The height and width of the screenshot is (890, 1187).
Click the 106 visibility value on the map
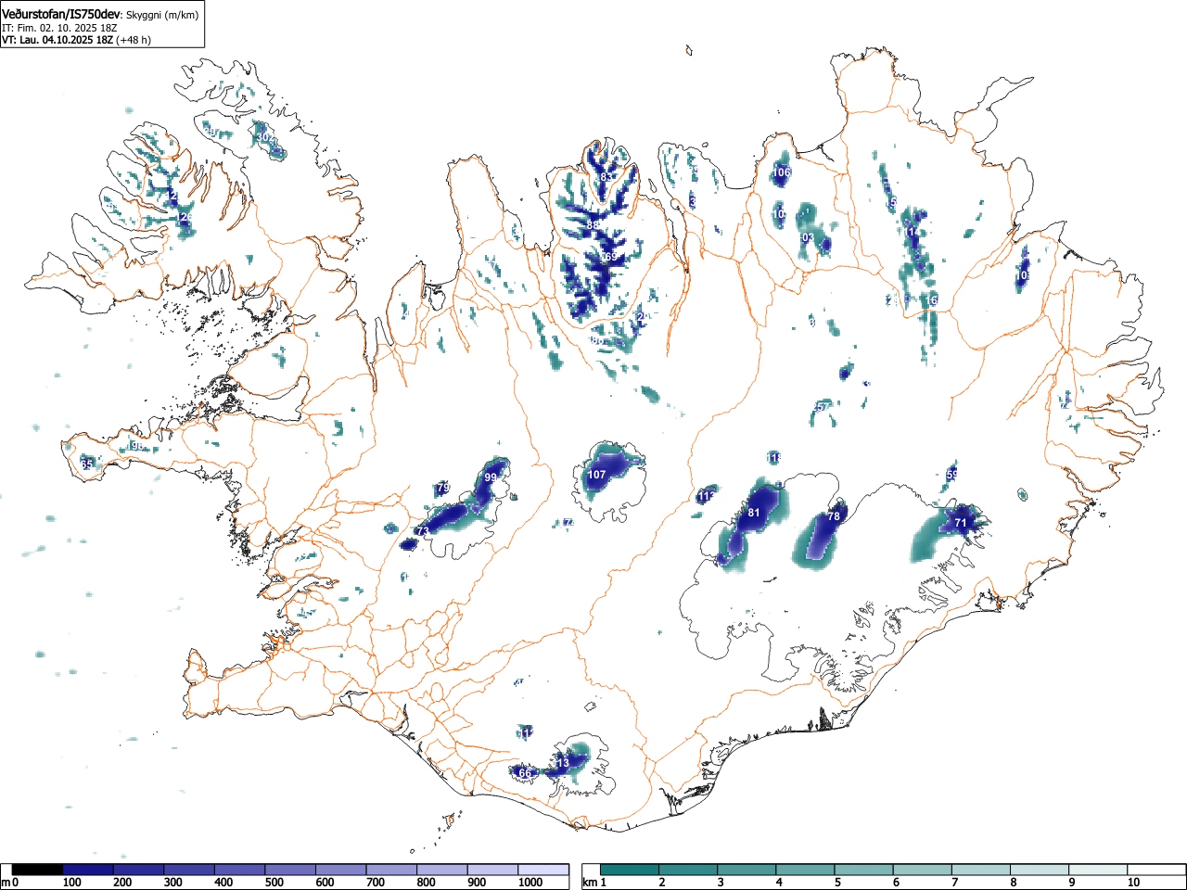782,172
